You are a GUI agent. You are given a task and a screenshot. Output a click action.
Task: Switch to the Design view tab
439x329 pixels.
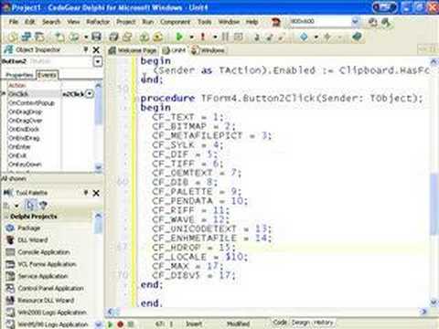(300, 323)
